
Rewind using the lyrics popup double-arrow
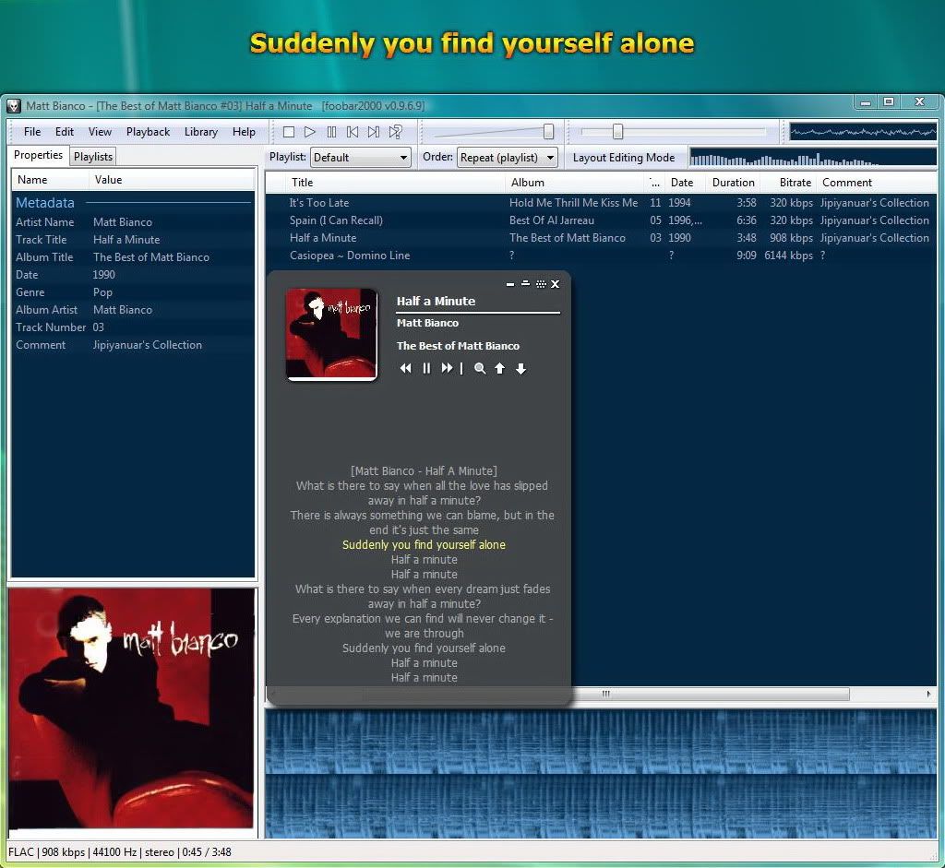coord(405,368)
